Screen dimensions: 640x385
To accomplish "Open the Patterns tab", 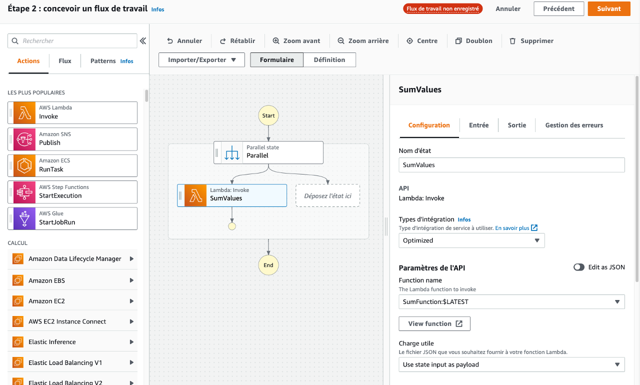I will [103, 61].
